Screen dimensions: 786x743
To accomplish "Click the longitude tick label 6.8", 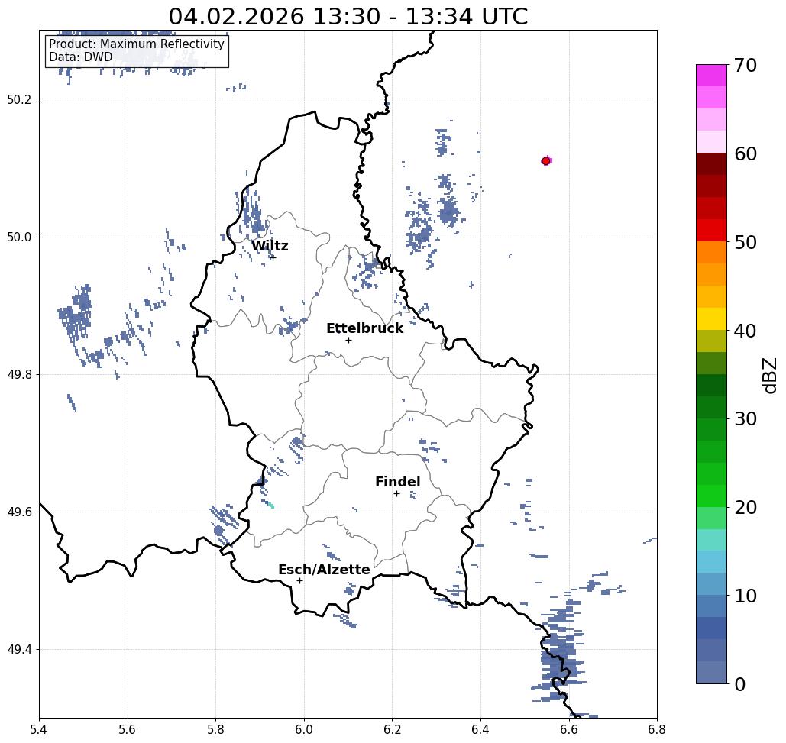I will (x=657, y=729).
